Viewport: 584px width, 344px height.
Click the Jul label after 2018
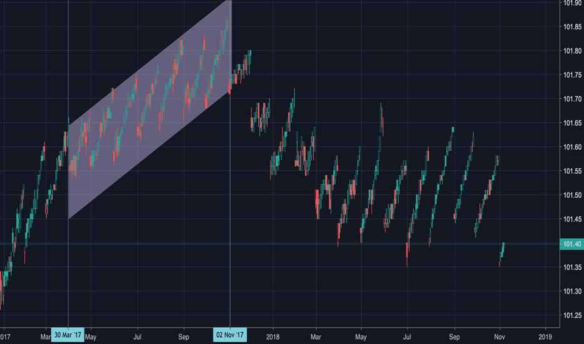point(407,337)
